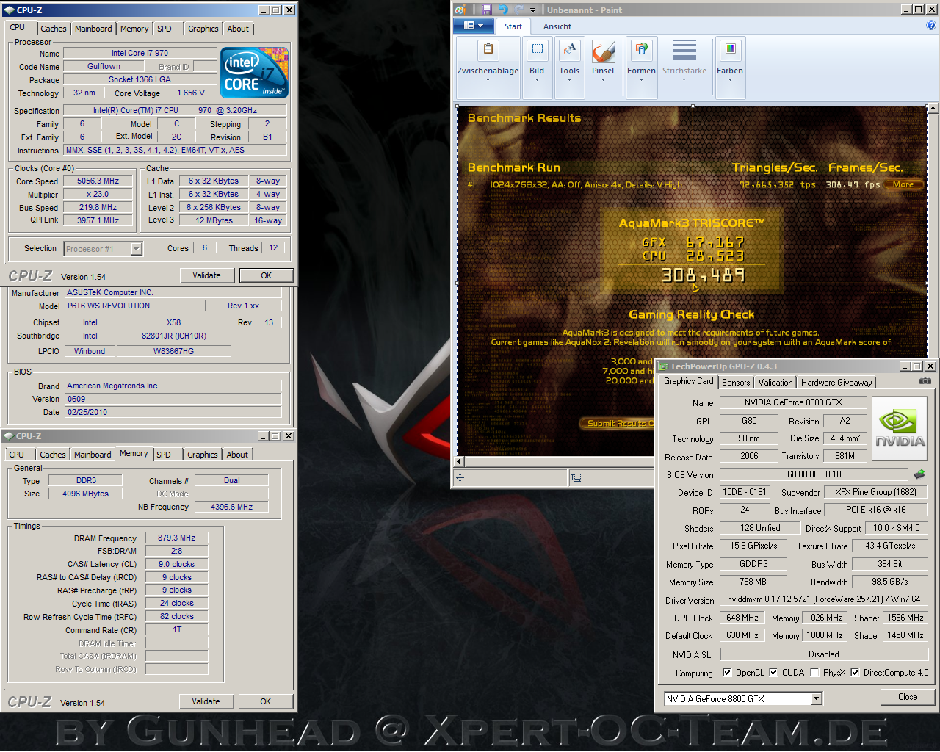This screenshot has height=752, width=940.
Task: Select CPU tab in the lower CPU-Z window
Action: click(x=17, y=455)
